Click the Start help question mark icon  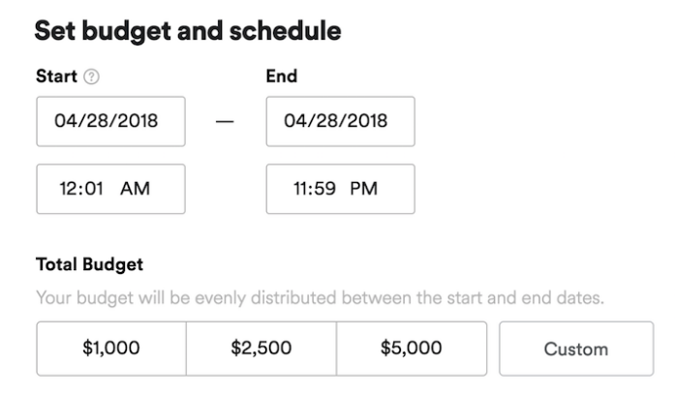pyautogui.click(x=92, y=76)
